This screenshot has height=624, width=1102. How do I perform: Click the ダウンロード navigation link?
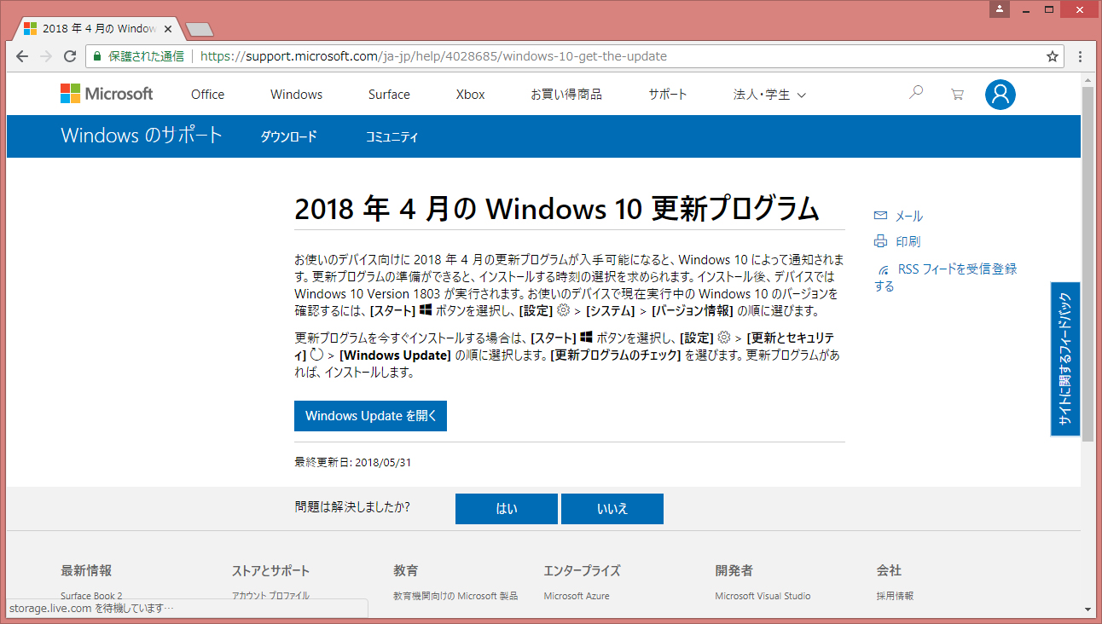pos(288,136)
